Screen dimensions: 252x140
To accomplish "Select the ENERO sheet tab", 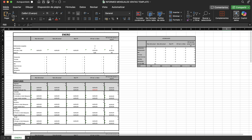I will point(18,138).
